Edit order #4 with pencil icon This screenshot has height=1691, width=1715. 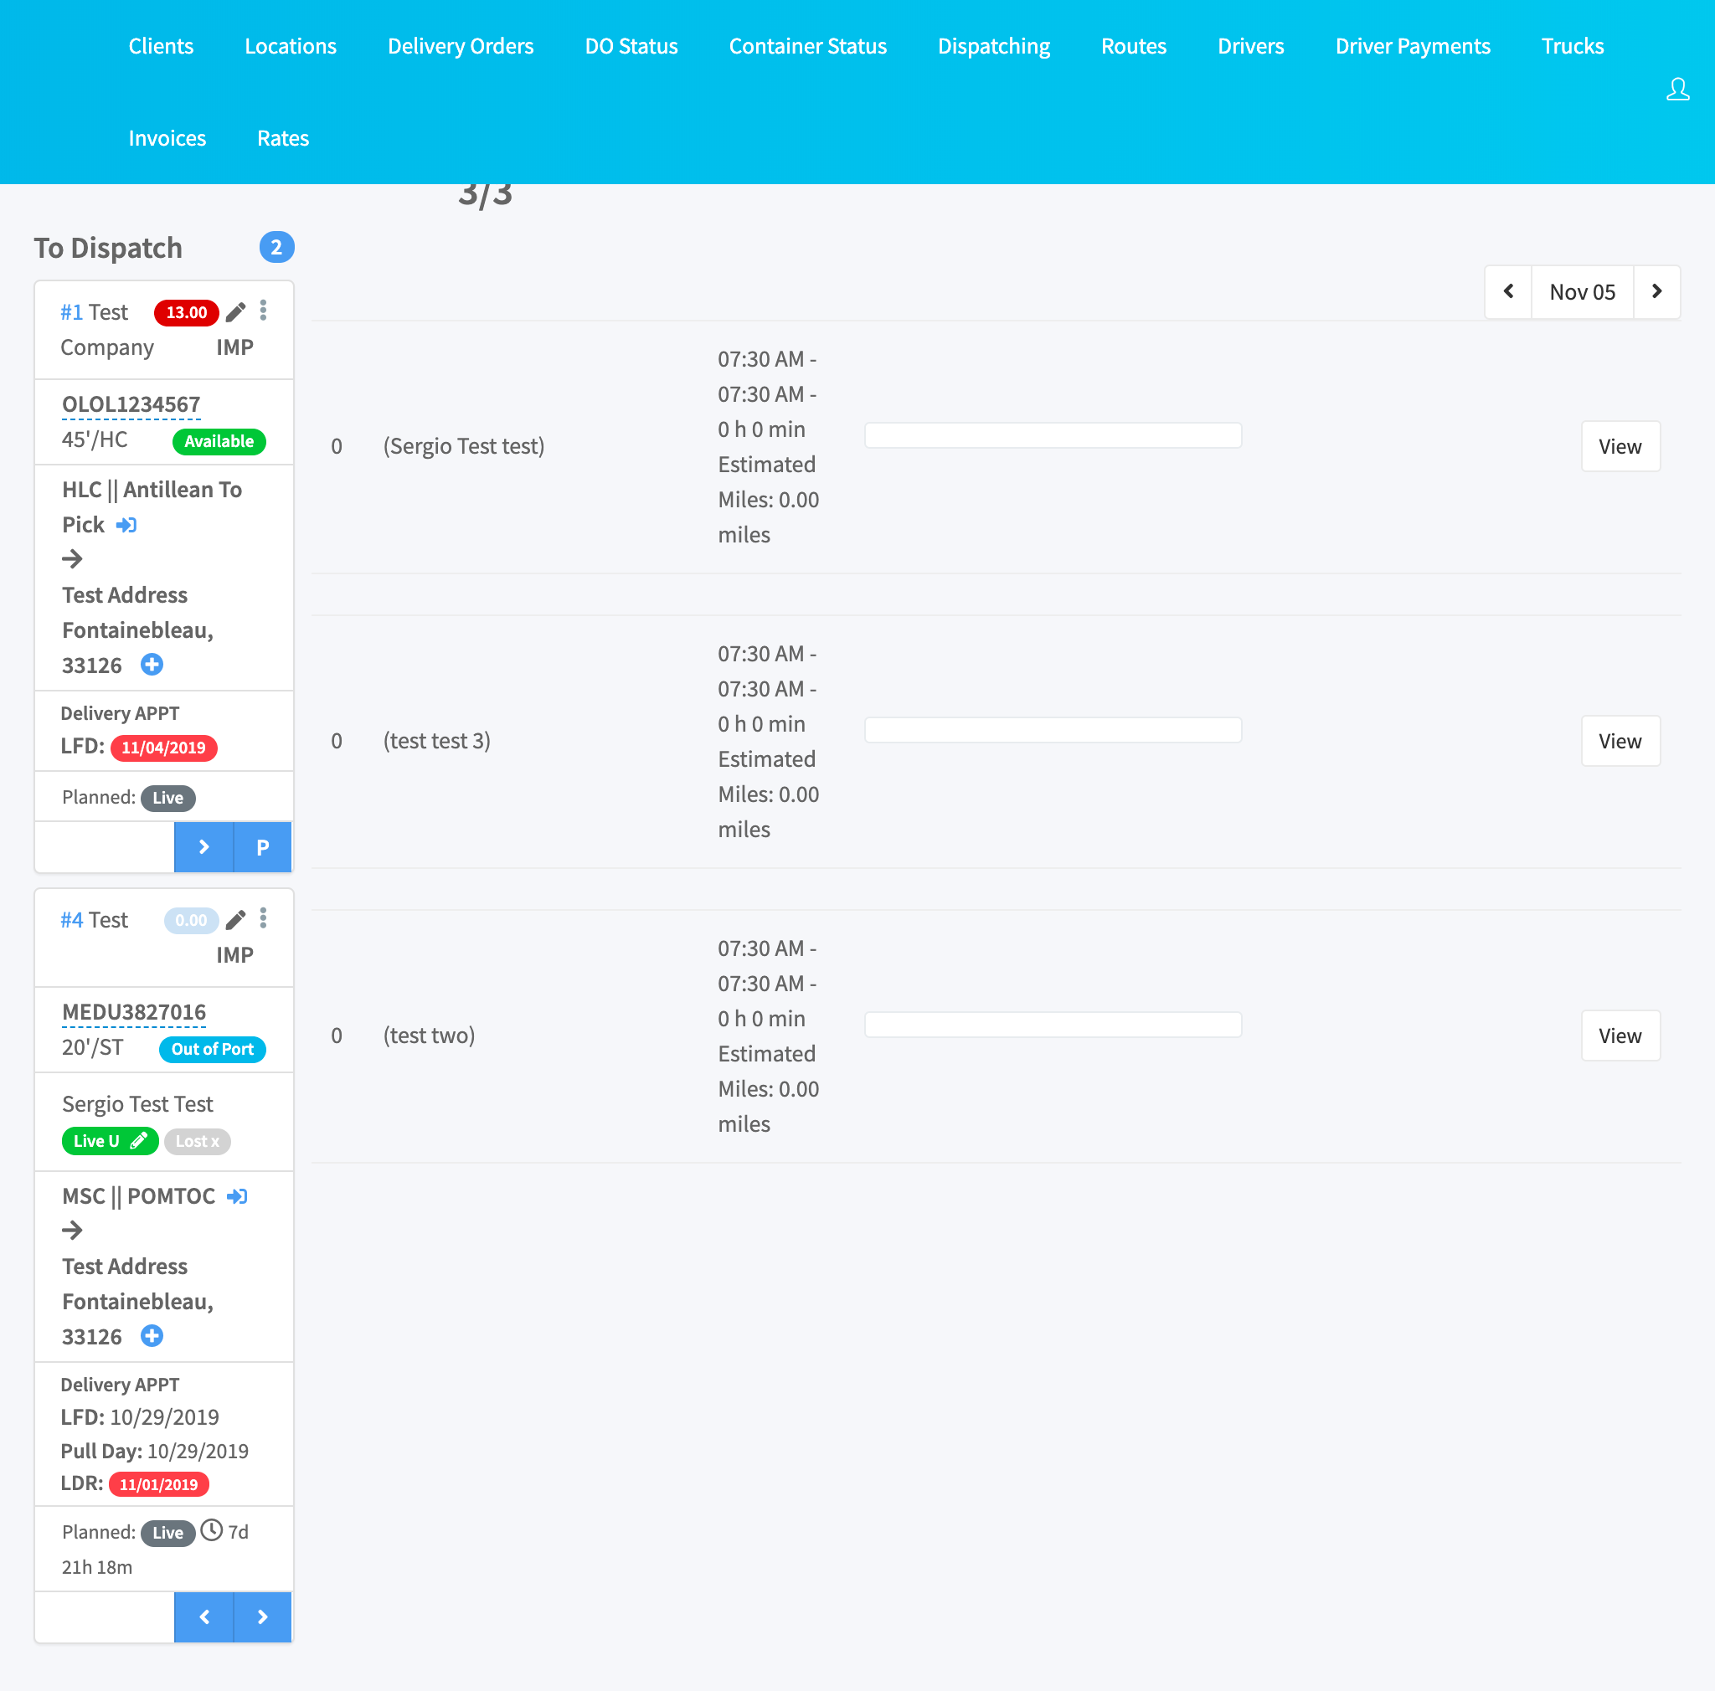click(x=235, y=920)
